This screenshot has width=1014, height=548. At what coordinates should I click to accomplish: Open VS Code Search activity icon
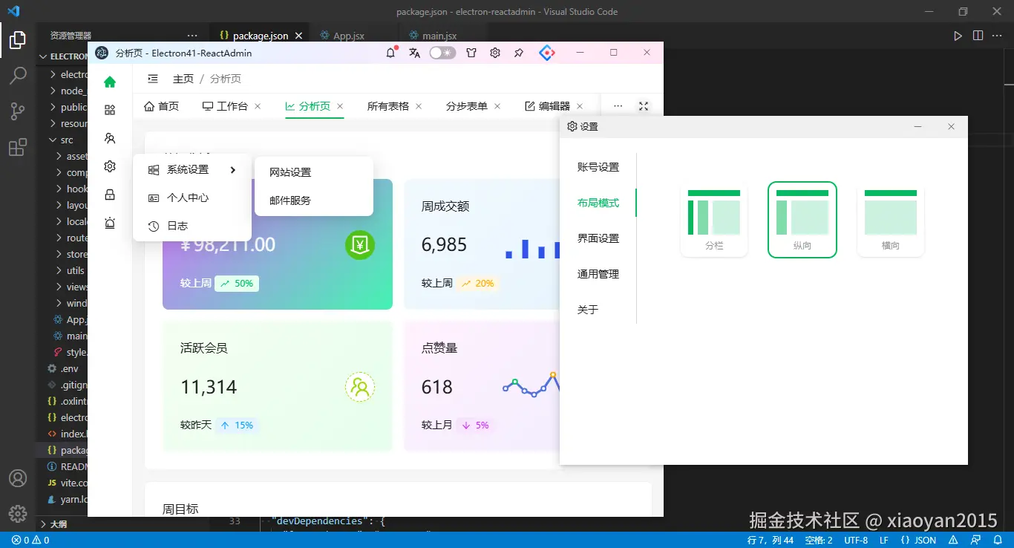(18, 76)
